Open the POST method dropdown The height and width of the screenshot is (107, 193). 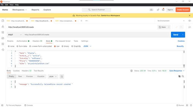point(15,35)
